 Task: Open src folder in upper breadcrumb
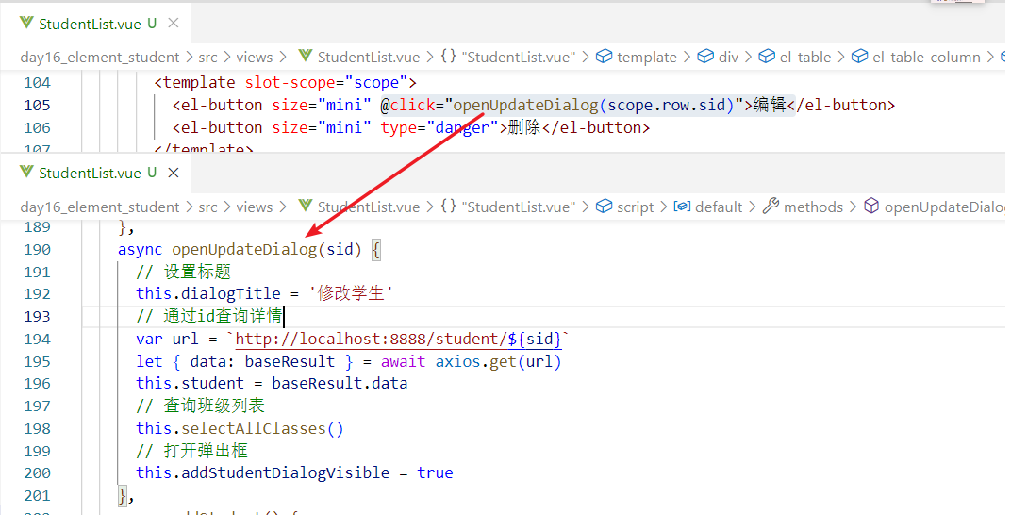click(x=207, y=58)
